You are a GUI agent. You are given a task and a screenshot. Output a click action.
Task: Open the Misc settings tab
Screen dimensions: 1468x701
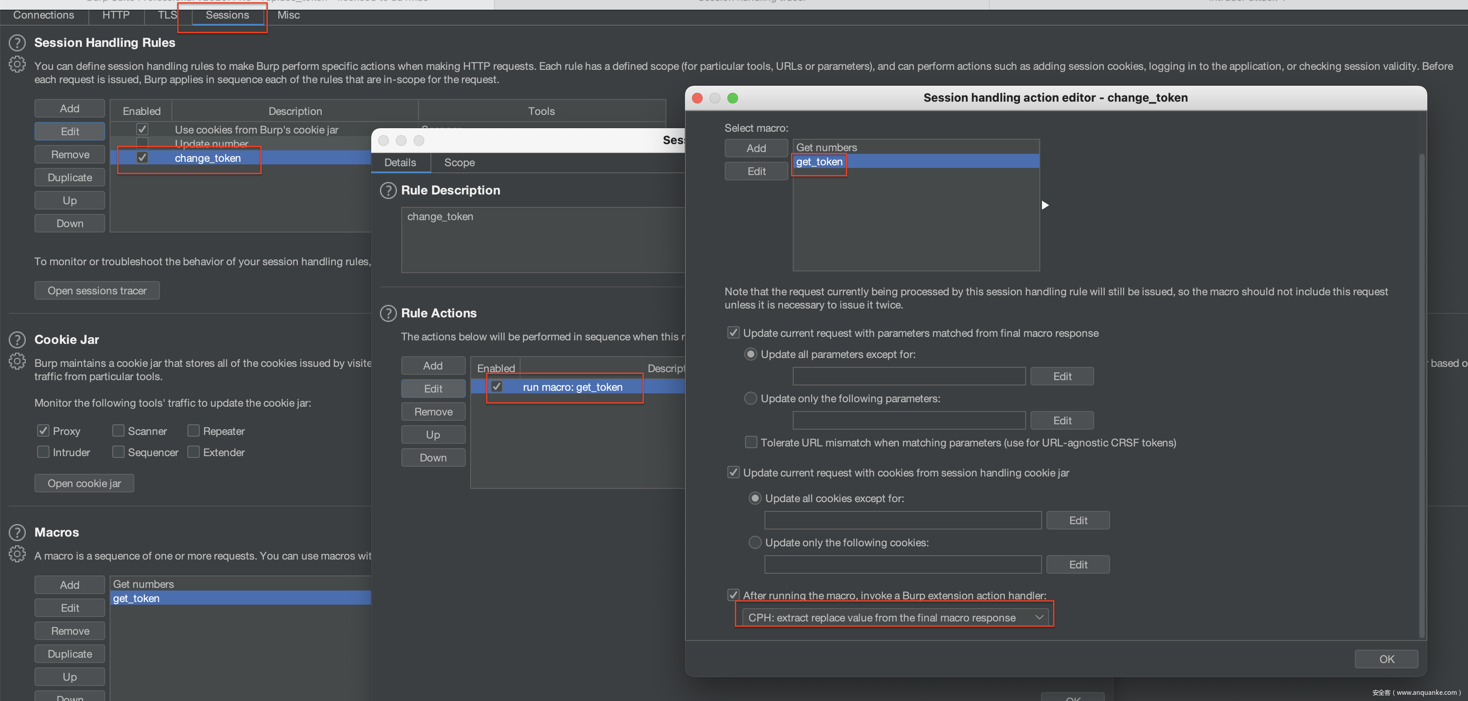pos(289,15)
